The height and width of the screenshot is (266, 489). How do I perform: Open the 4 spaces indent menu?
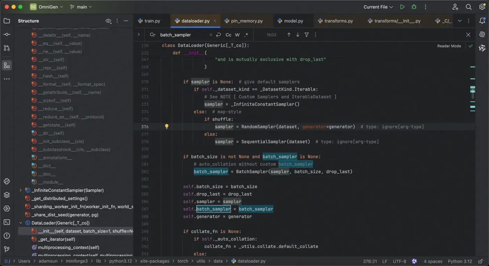433,261
